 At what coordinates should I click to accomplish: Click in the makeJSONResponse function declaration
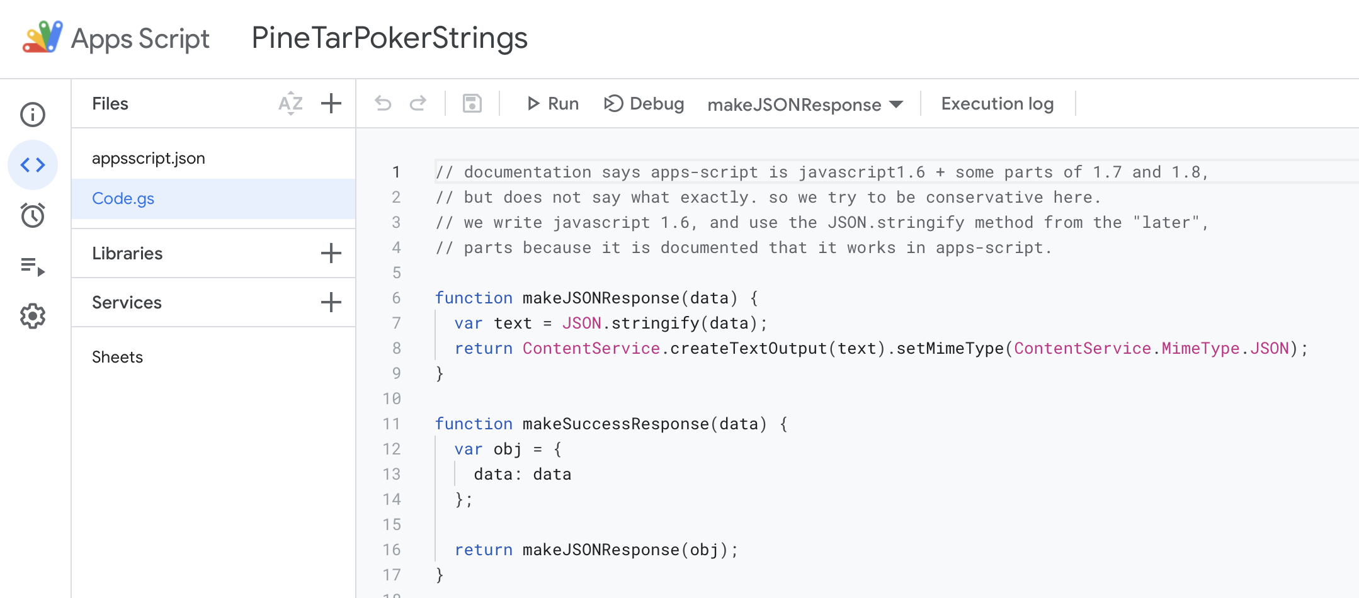[597, 298]
